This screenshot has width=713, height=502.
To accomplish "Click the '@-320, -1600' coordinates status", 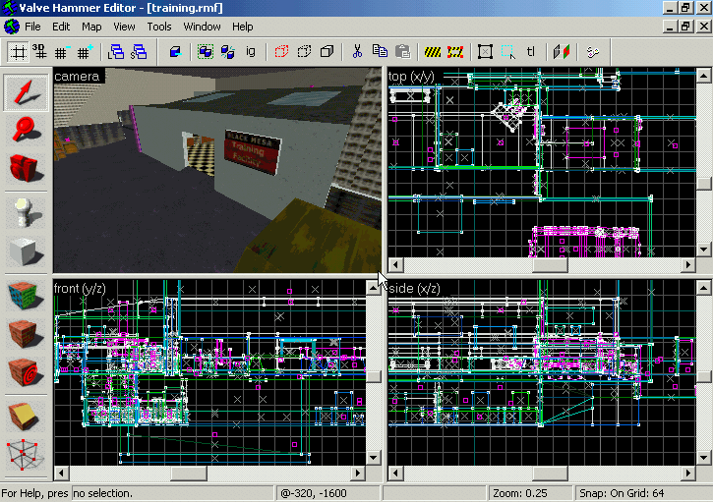I will [327, 493].
